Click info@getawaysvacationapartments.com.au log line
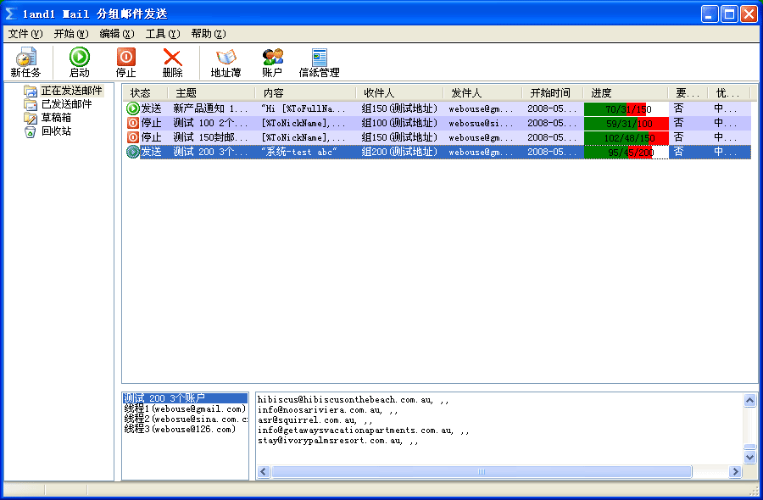Viewport: 763px width, 500px height. [x=364, y=431]
